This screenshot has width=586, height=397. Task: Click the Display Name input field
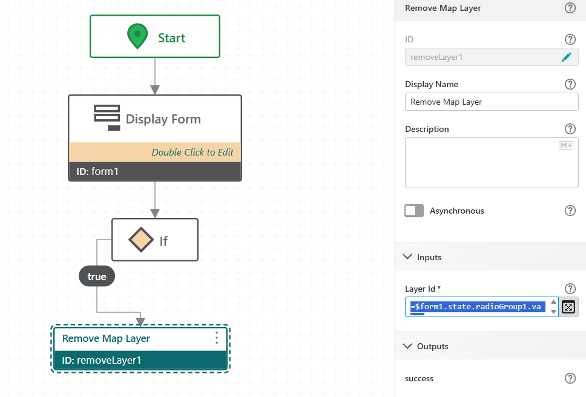click(492, 102)
